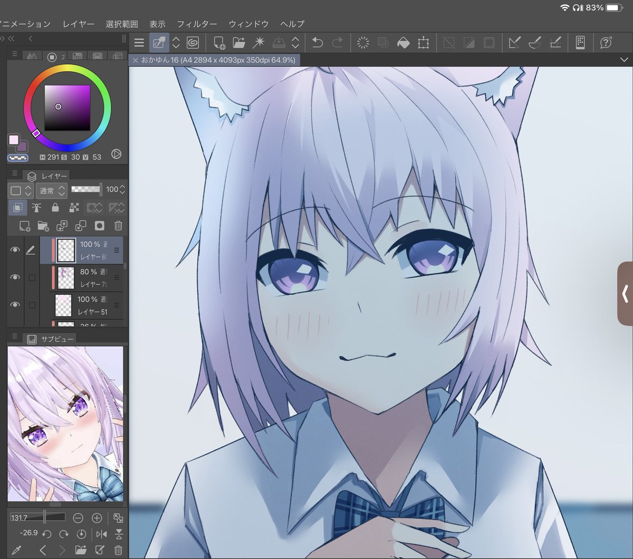Viewport: 633px width, 559px height.
Task: Reset Sub View rotation
Action: [x=81, y=534]
